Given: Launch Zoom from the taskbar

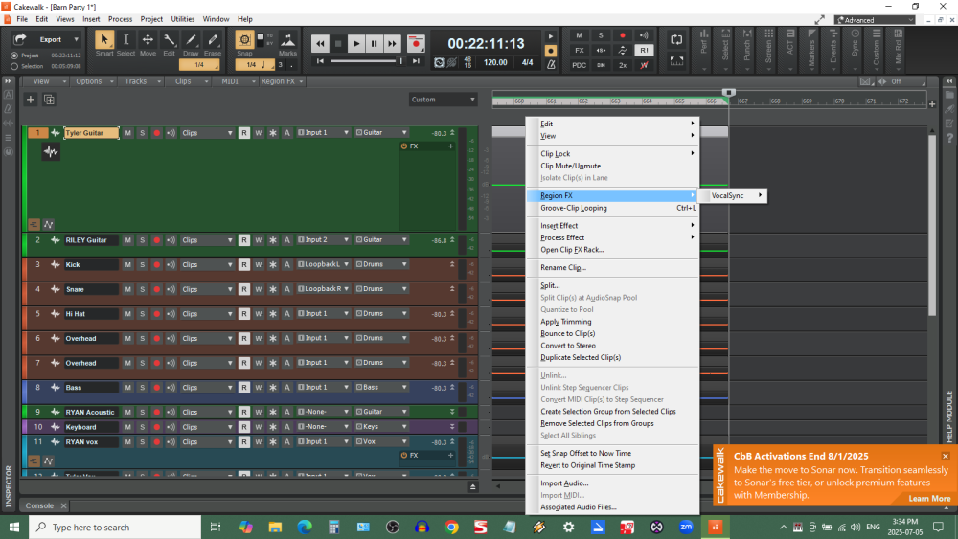Looking at the screenshot, I should (x=686, y=527).
